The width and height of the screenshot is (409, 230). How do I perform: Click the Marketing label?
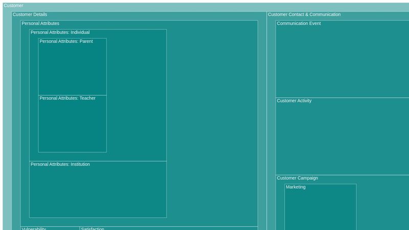(x=296, y=187)
